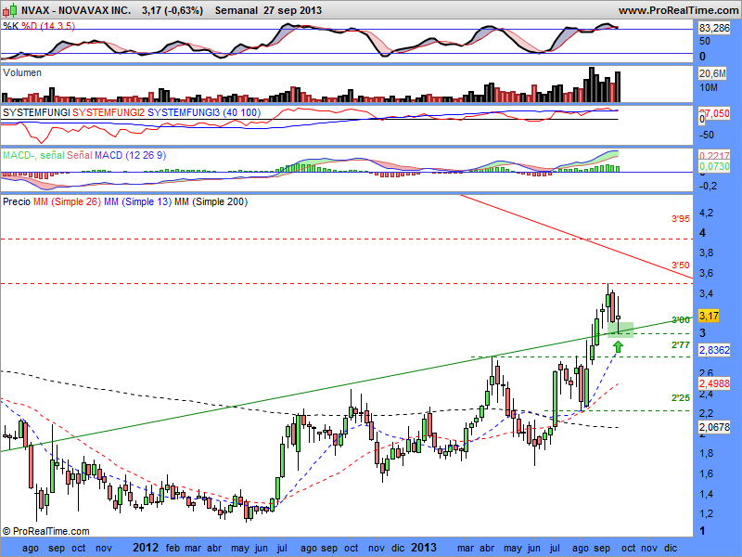This screenshot has height=557, width=742.
Task: Select the %D (14 3 5) indicator label
Action: pos(48,26)
